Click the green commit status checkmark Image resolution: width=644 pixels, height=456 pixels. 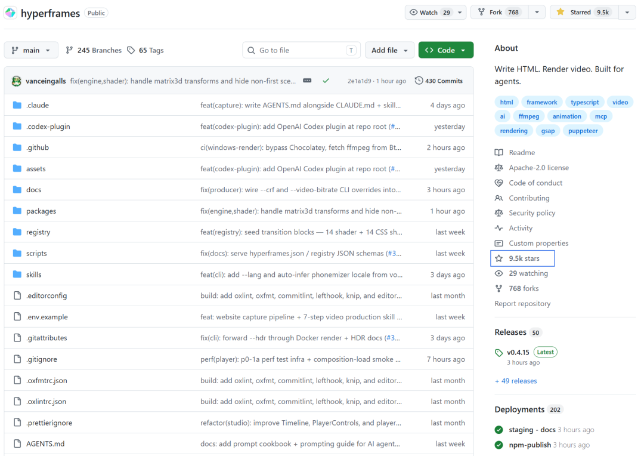click(326, 81)
